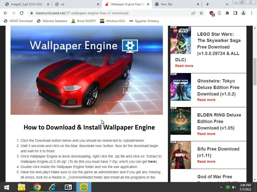Open site lock information icon
Viewport: 257px width, 192px height.
pos(31,13)
